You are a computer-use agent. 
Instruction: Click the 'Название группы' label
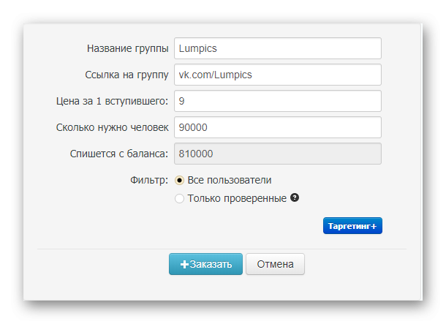pos(128,48)
